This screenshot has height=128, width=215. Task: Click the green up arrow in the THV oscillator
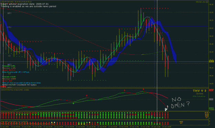74,103
